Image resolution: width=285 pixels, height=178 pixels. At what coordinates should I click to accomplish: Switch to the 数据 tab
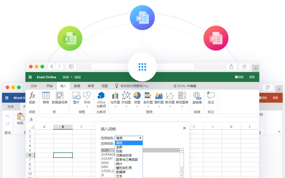click(77, 86)
